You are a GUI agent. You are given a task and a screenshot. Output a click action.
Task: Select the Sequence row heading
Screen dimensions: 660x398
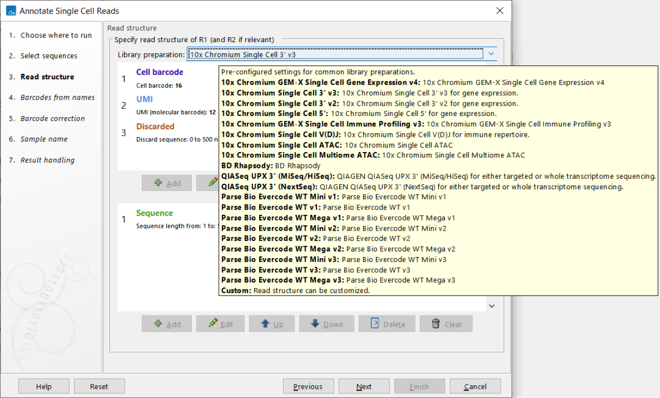[155, 213]
